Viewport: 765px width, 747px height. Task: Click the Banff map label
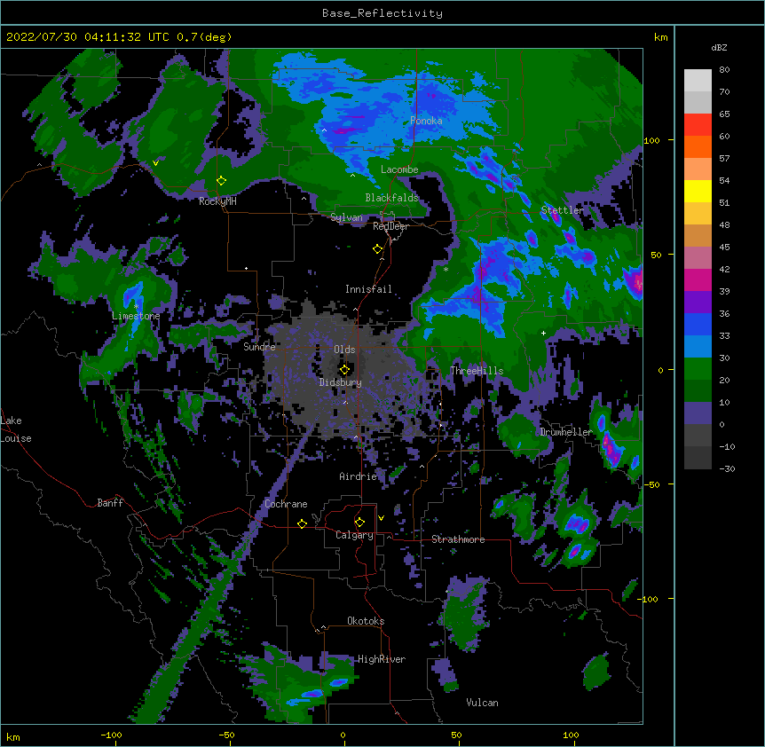click(x=110, y=503)
